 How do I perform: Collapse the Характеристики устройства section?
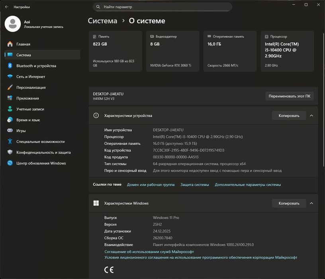click(311, 116)
